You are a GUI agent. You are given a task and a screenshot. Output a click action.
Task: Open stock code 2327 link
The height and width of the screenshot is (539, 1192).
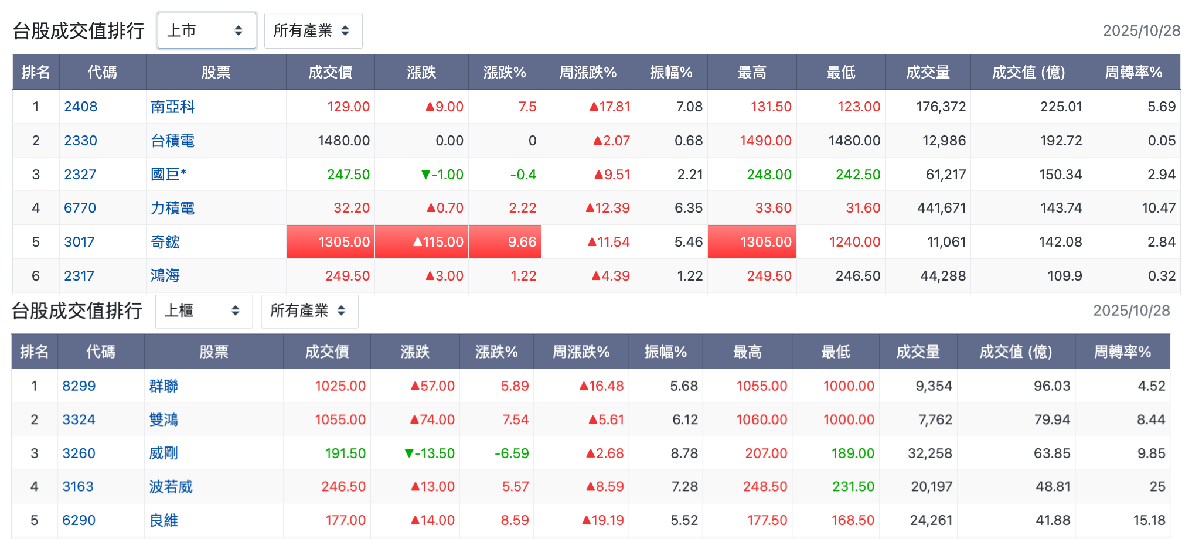(80, 175)
